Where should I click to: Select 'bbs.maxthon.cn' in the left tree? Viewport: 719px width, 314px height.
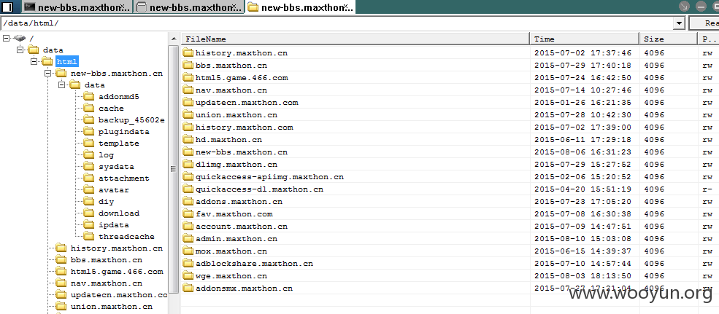(x=107, y=260)
